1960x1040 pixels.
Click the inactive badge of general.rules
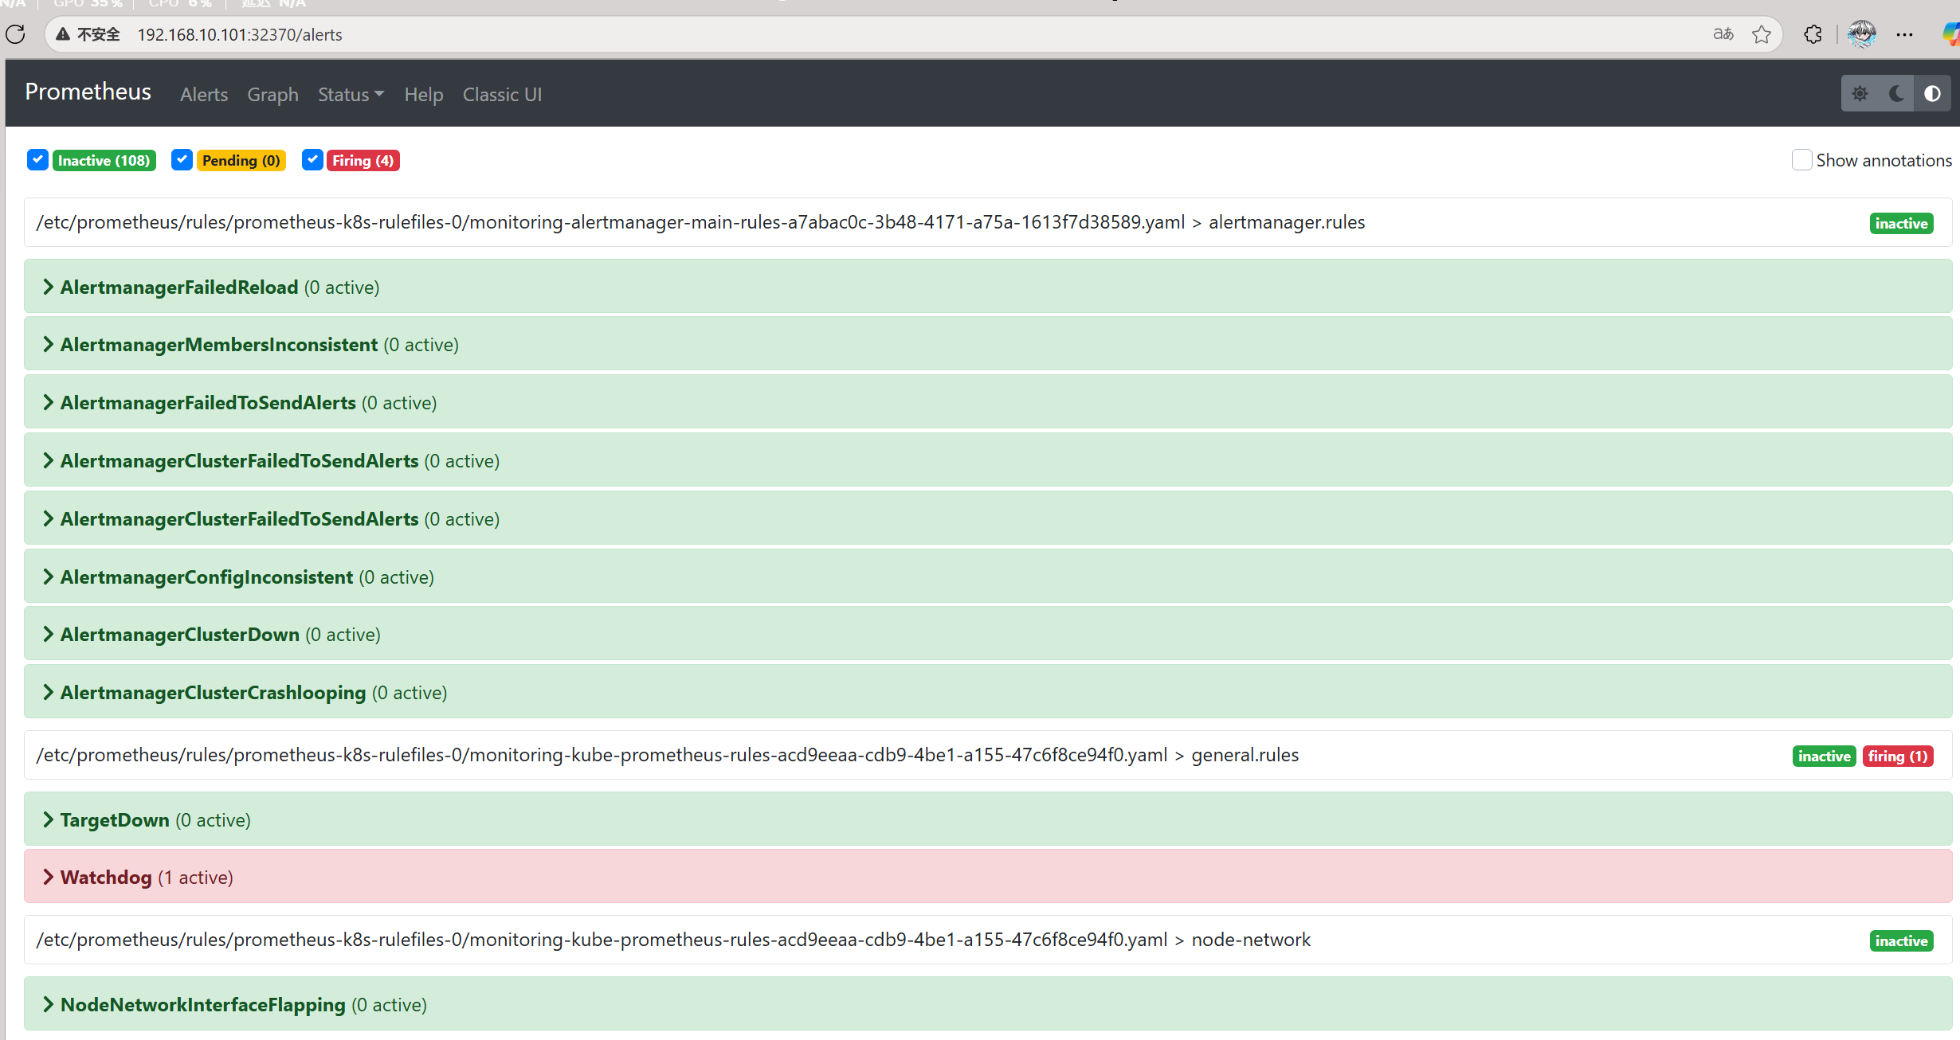pos(1824,756)
